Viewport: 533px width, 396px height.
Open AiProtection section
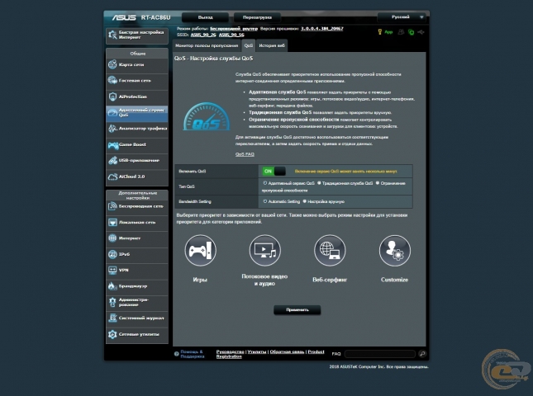point(137,97)
